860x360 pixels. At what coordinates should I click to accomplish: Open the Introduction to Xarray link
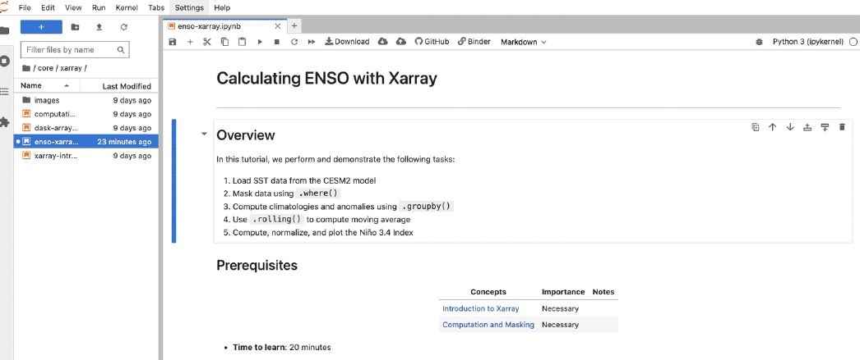point(480,308)
